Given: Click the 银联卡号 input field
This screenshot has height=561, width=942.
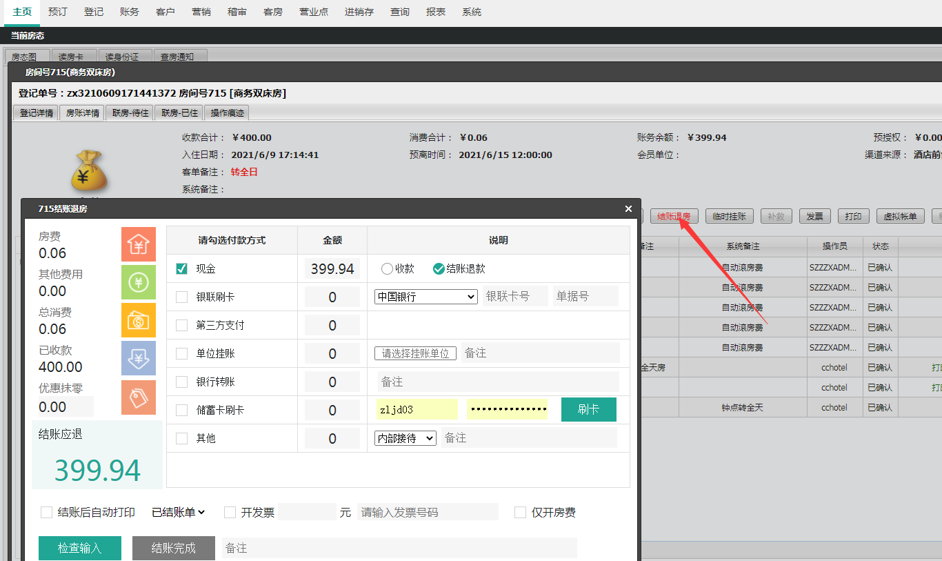Looking at the screenshot, I should (x=515, y=296).
